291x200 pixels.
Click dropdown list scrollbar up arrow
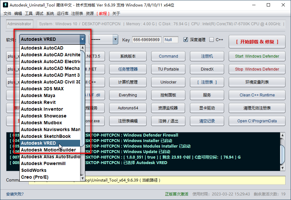point(83,48)
